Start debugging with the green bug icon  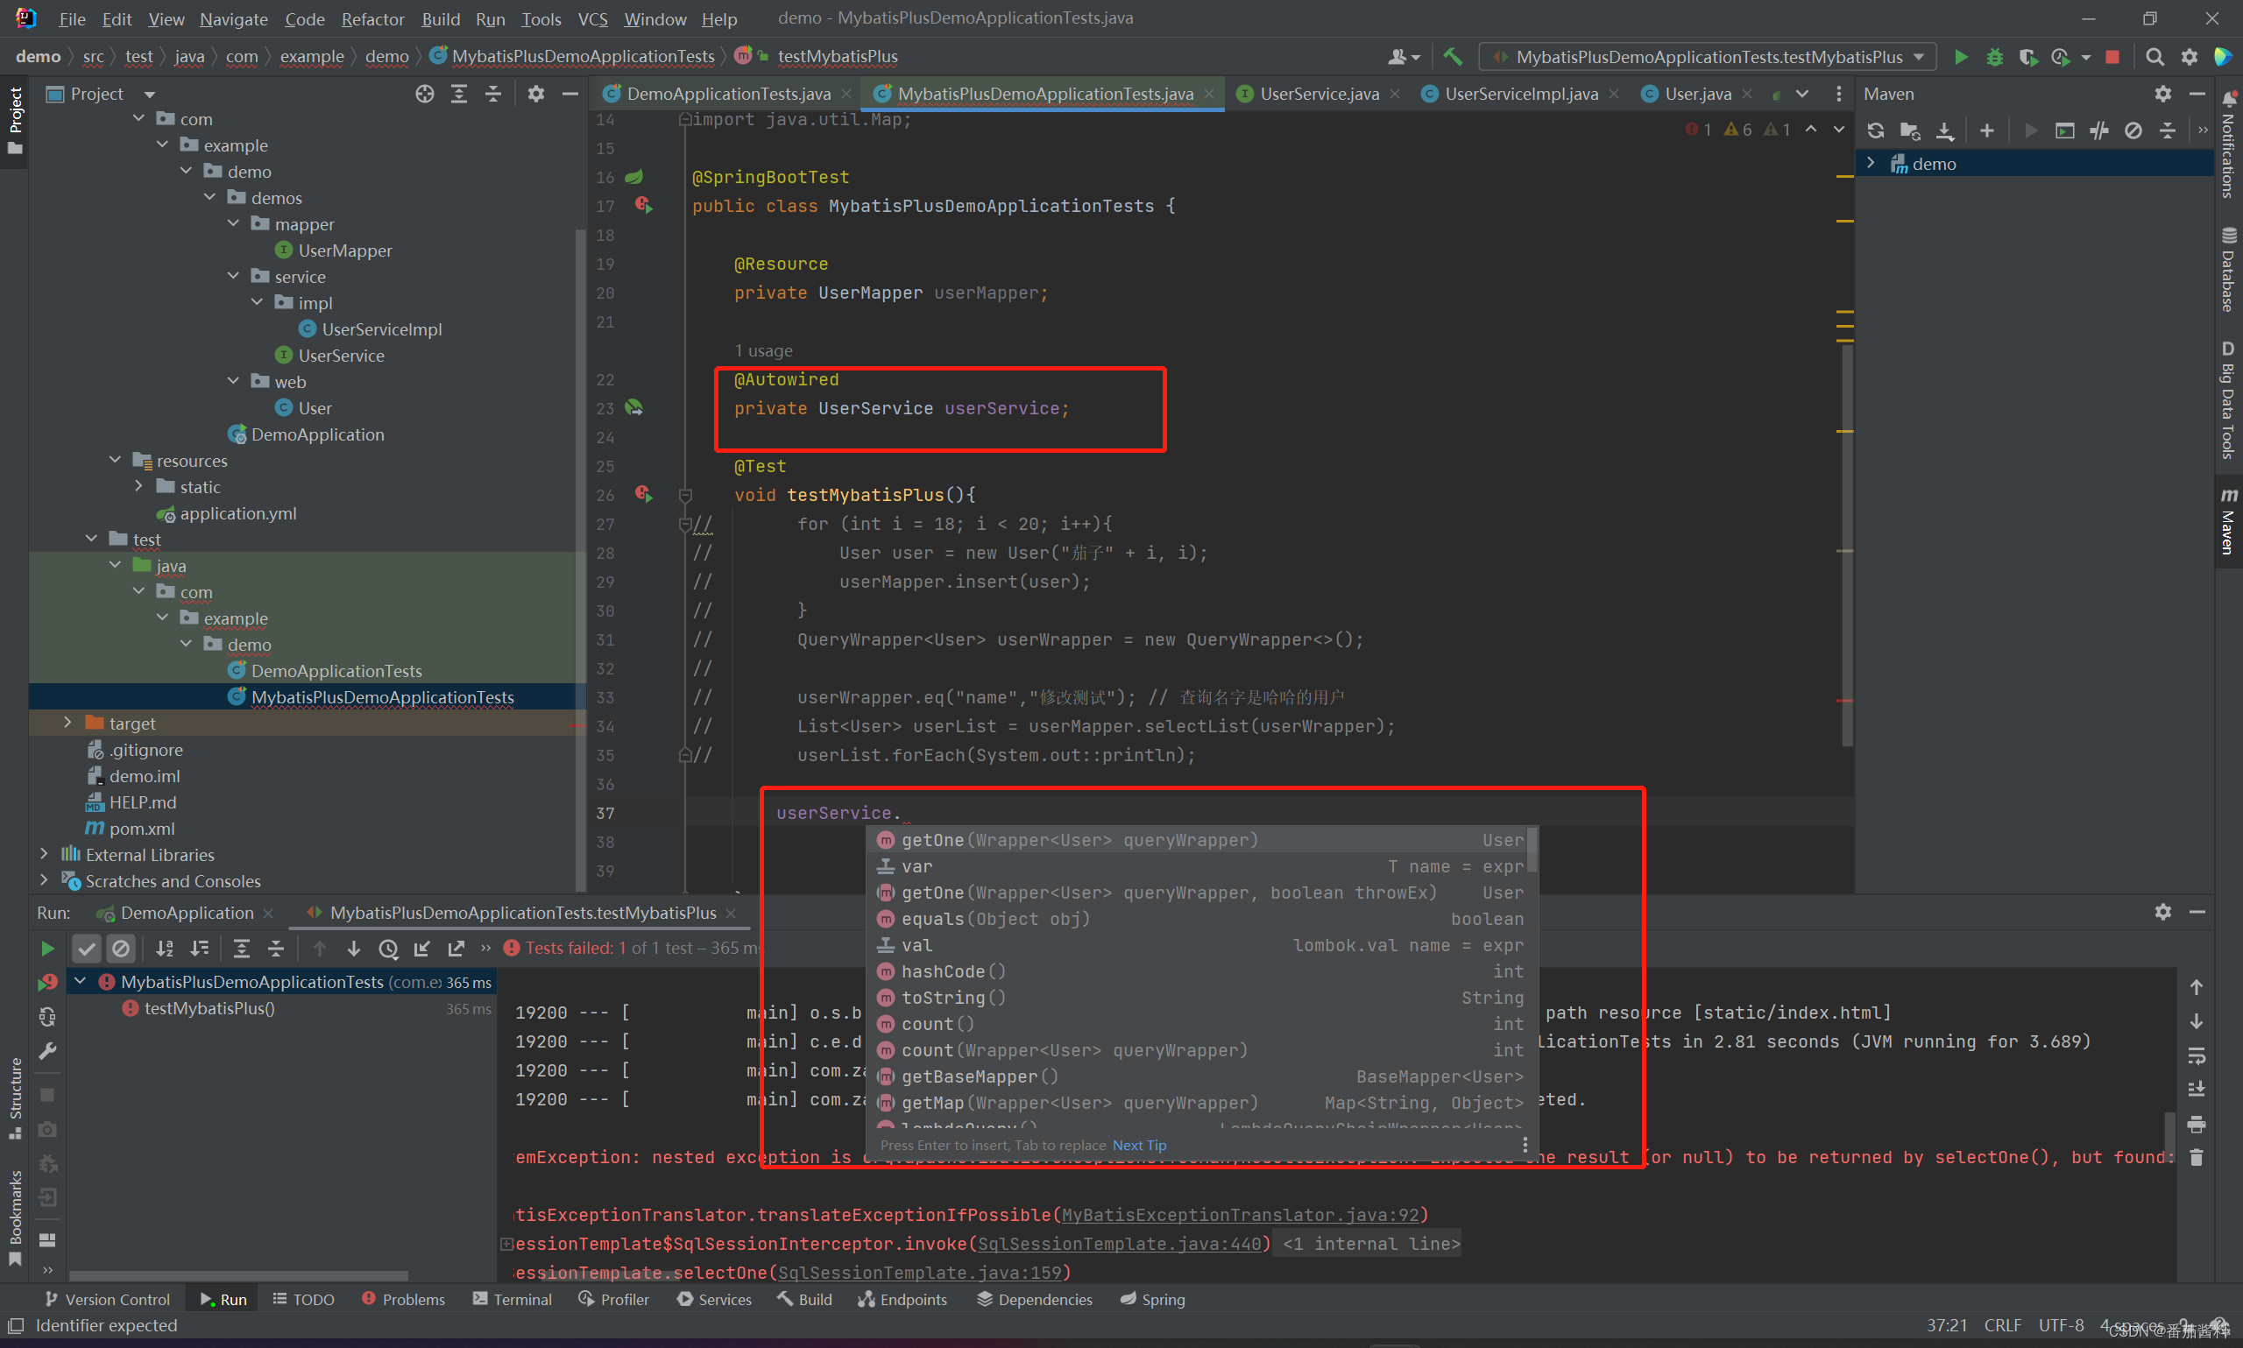[1994, 57]
